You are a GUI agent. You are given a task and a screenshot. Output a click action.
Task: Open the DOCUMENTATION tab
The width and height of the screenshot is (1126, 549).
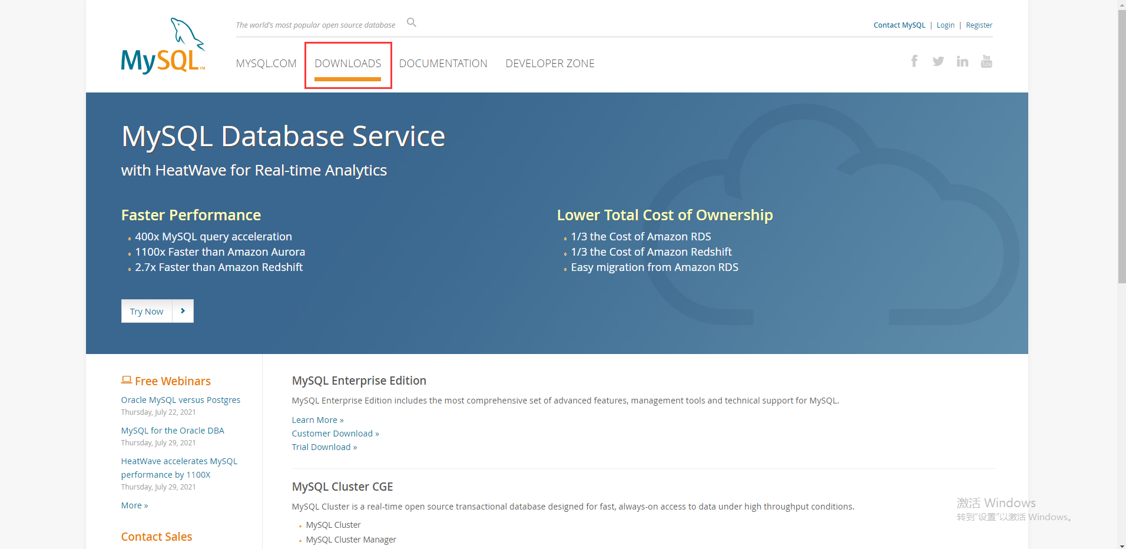click(x=443, y=64)
